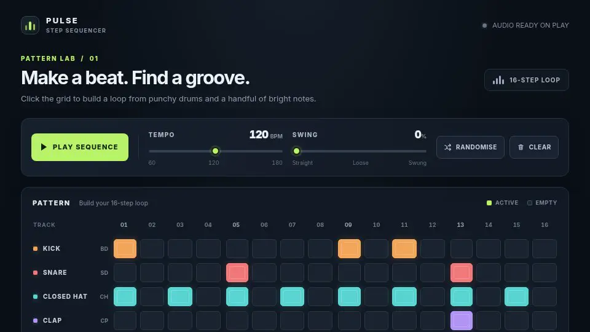Toggle off Kick step 01
The height and width of the screenshot is (332, 590).
coord(125,248)
